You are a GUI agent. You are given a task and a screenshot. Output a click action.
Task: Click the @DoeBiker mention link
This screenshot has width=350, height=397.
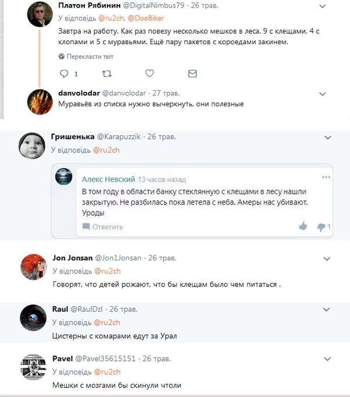click(x=145, y=18)
